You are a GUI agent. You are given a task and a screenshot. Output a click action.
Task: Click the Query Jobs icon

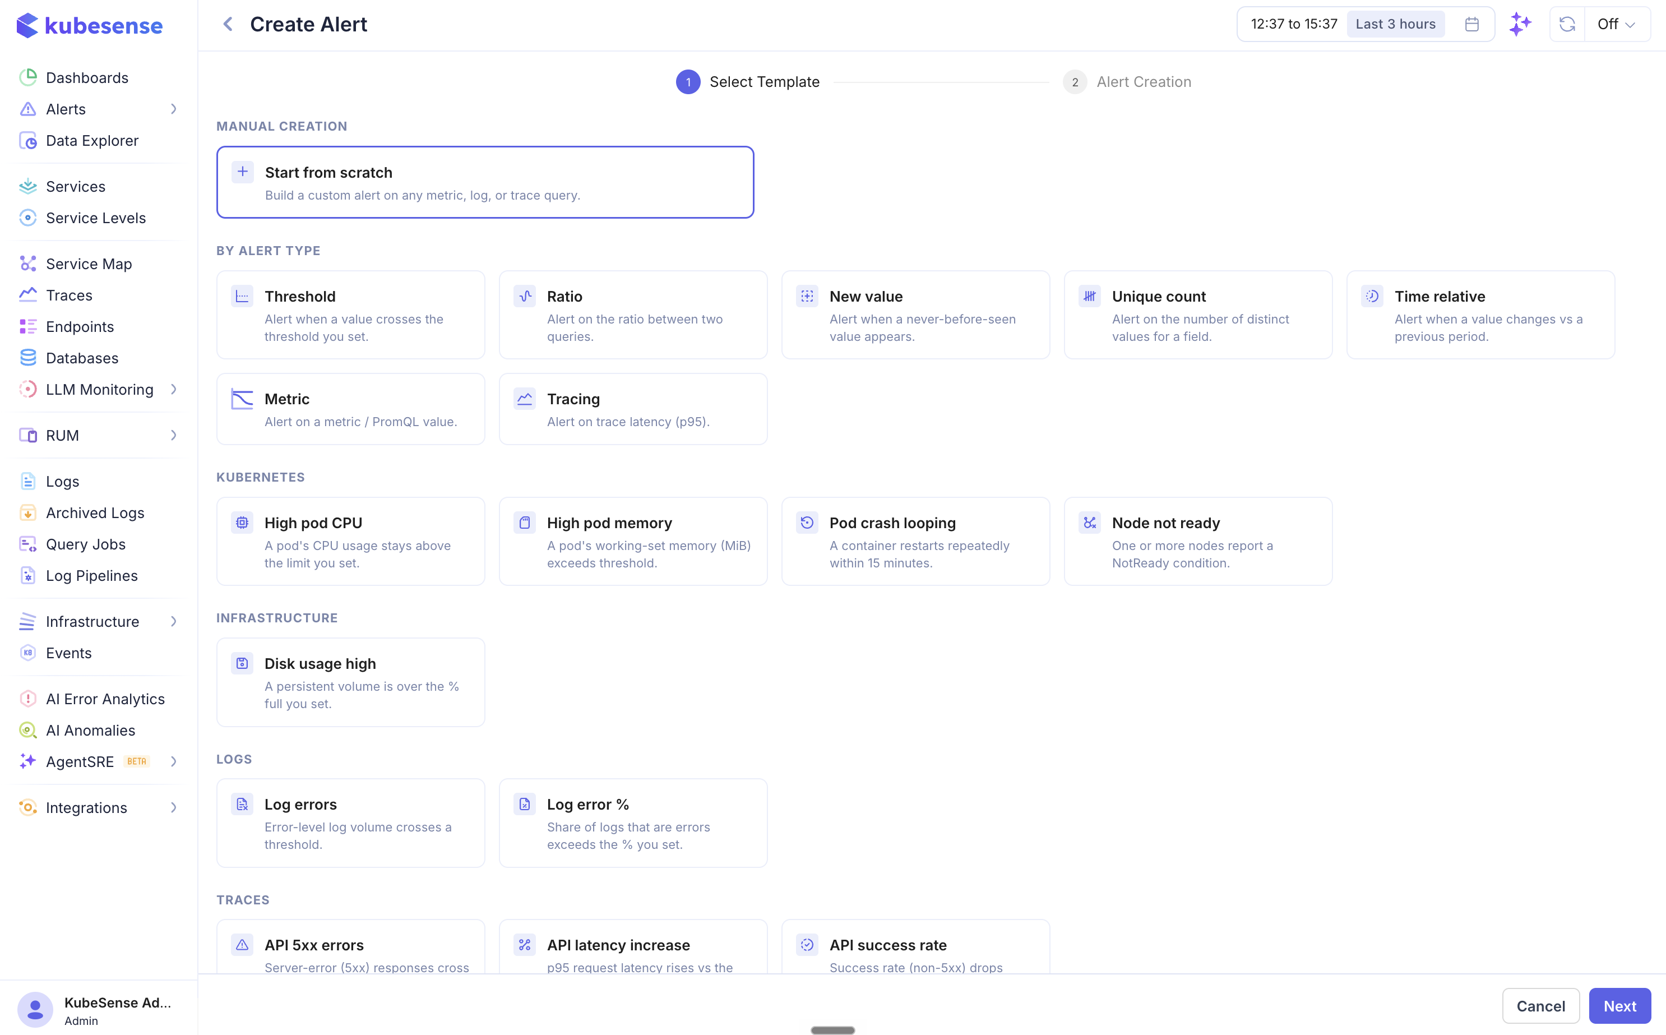[x=28, y=544]
